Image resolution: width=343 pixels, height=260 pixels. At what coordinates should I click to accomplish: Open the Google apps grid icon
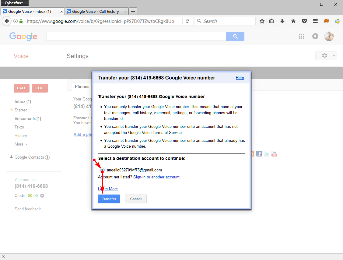pyautogui.click(x=301, y=36)
